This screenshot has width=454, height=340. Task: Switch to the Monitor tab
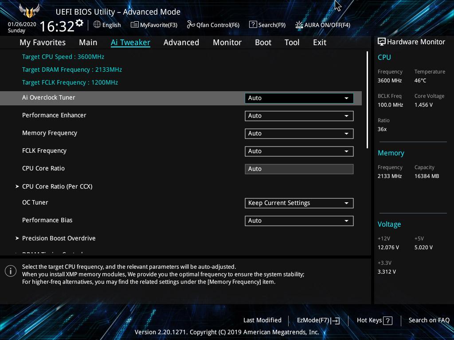point(227,42)
